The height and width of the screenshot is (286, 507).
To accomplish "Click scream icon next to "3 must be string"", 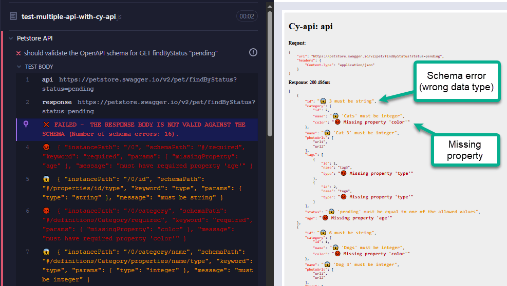I will coord(323,101).
